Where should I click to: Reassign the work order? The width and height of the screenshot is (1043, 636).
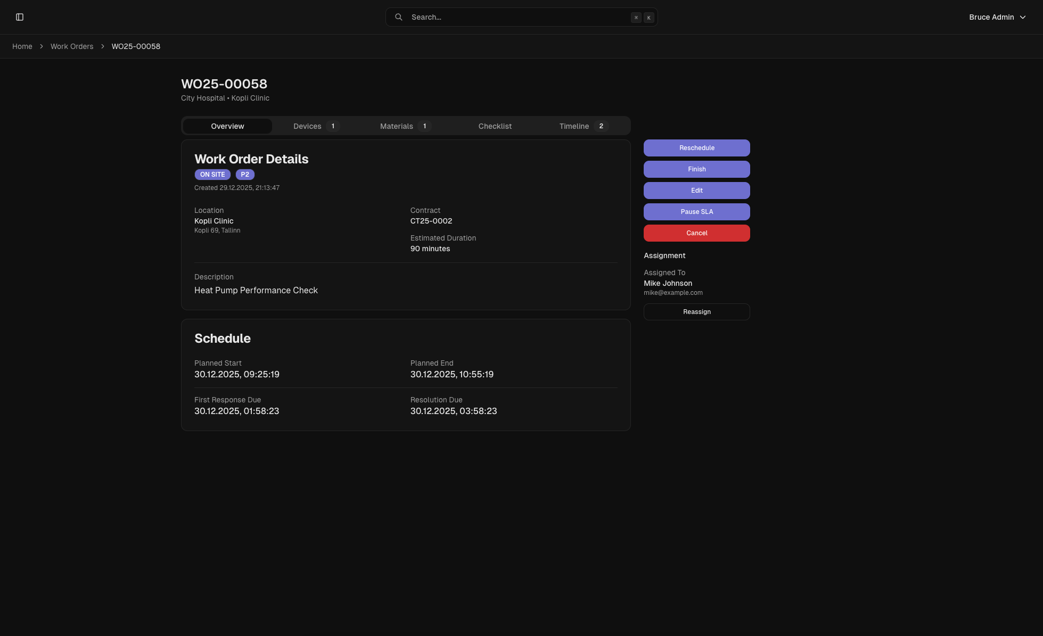coord(696,311)
